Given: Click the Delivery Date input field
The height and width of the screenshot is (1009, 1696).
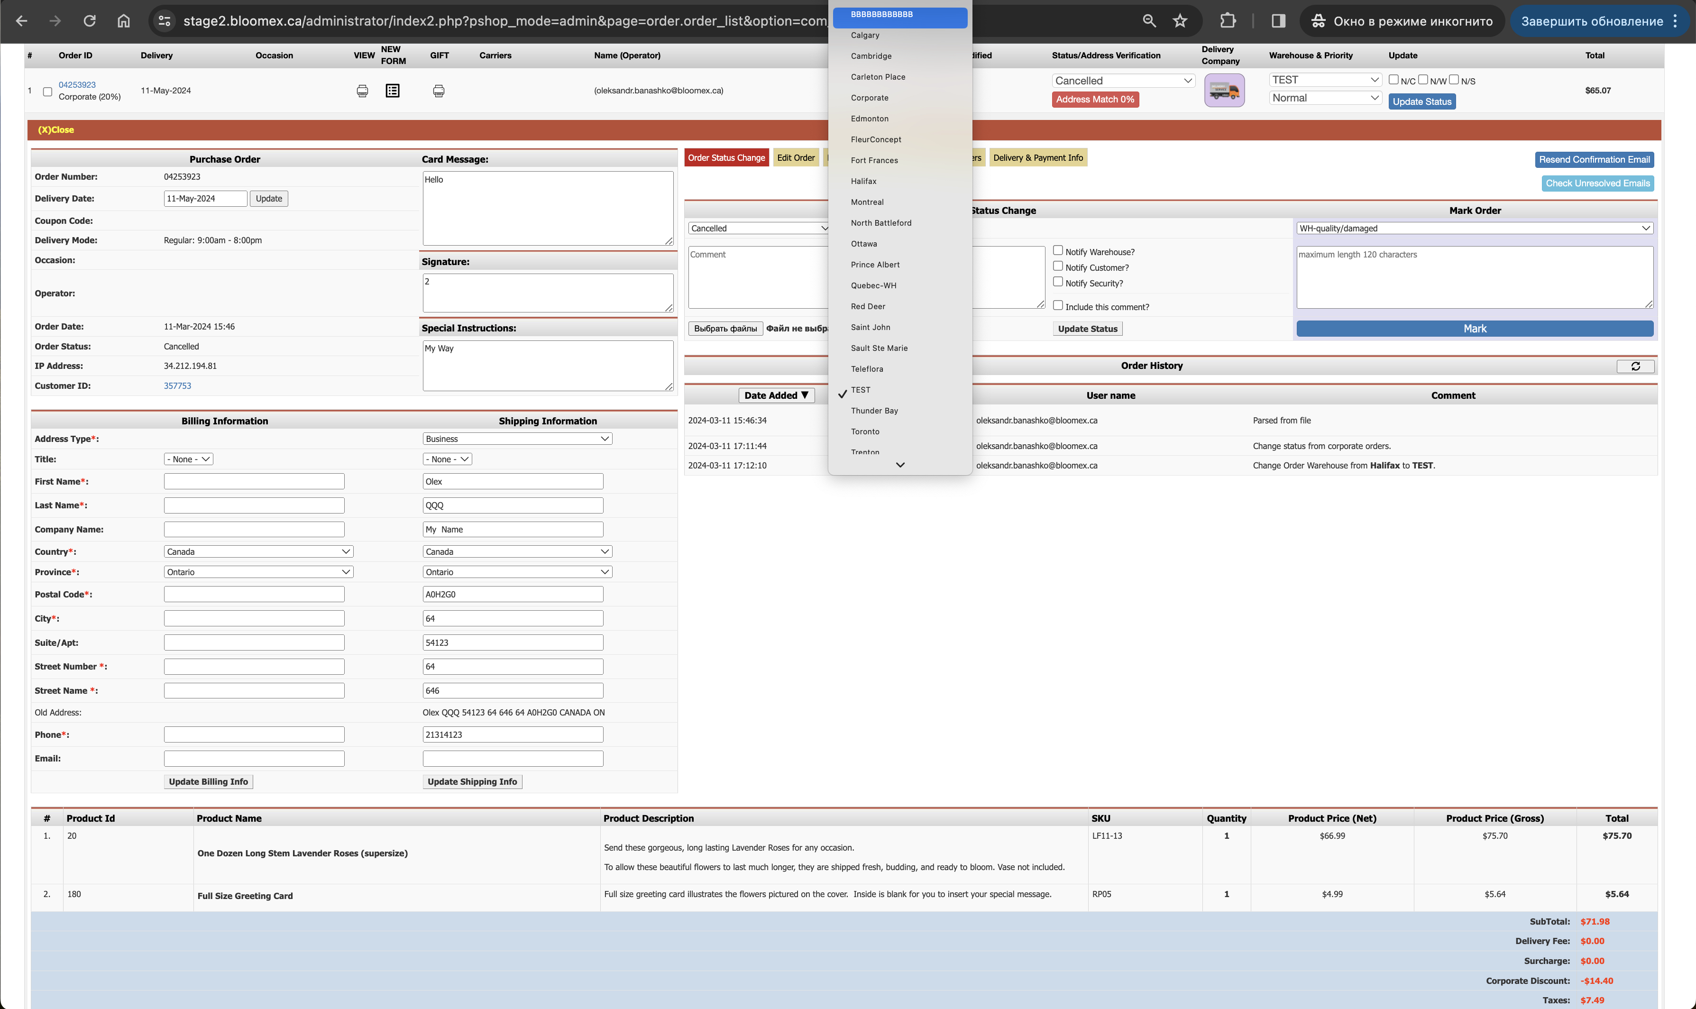Looking at the screenshot, I should pyautogui.click(x=205, y=199).
